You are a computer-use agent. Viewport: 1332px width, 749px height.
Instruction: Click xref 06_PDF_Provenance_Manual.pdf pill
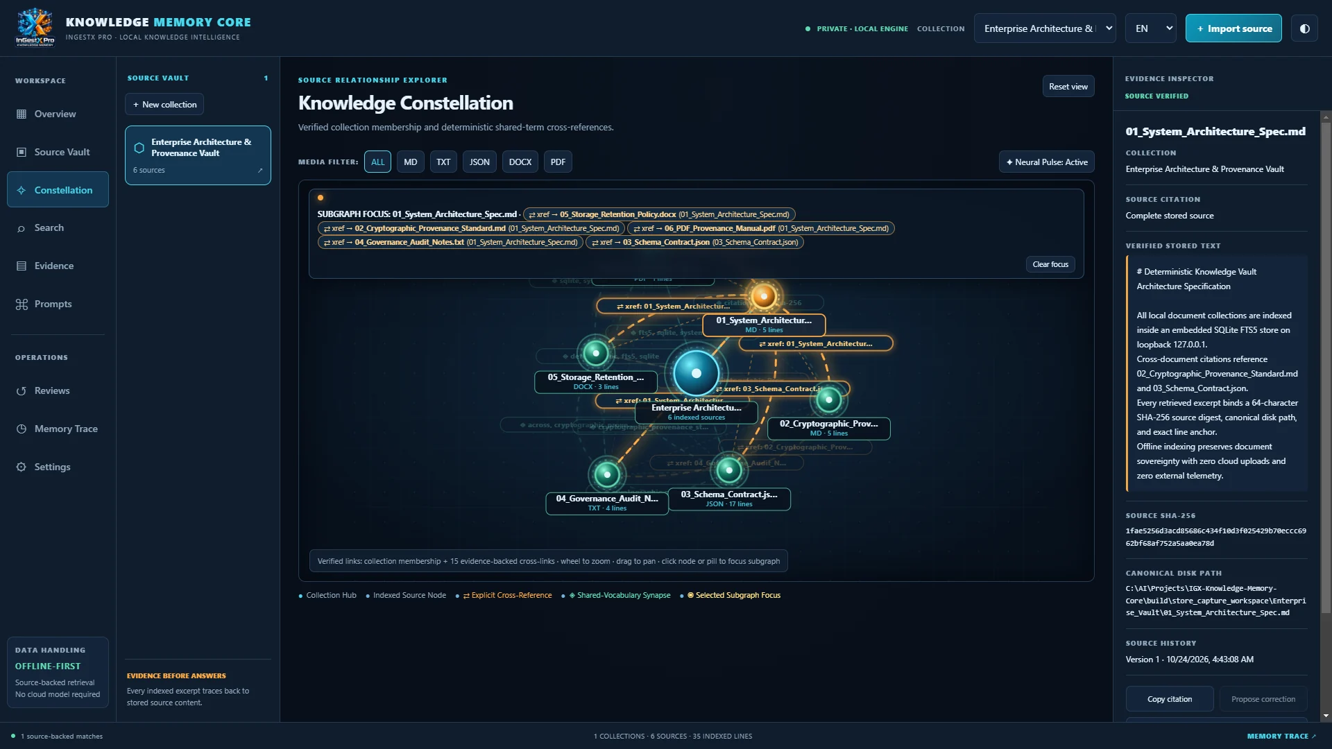point(761,228)
